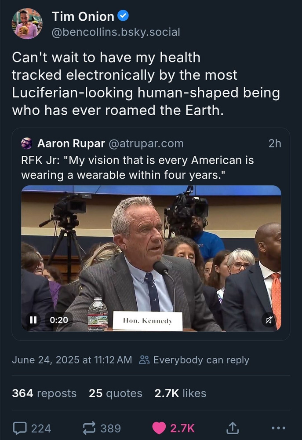Click the June 24, 2025 post timestamp
Image resolution: width=302 pixels, height=440 pixels.
point(72,360)
